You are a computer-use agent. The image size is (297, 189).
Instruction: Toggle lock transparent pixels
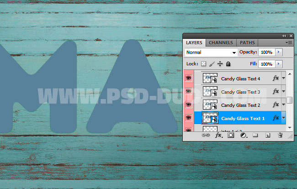point(204,64)
